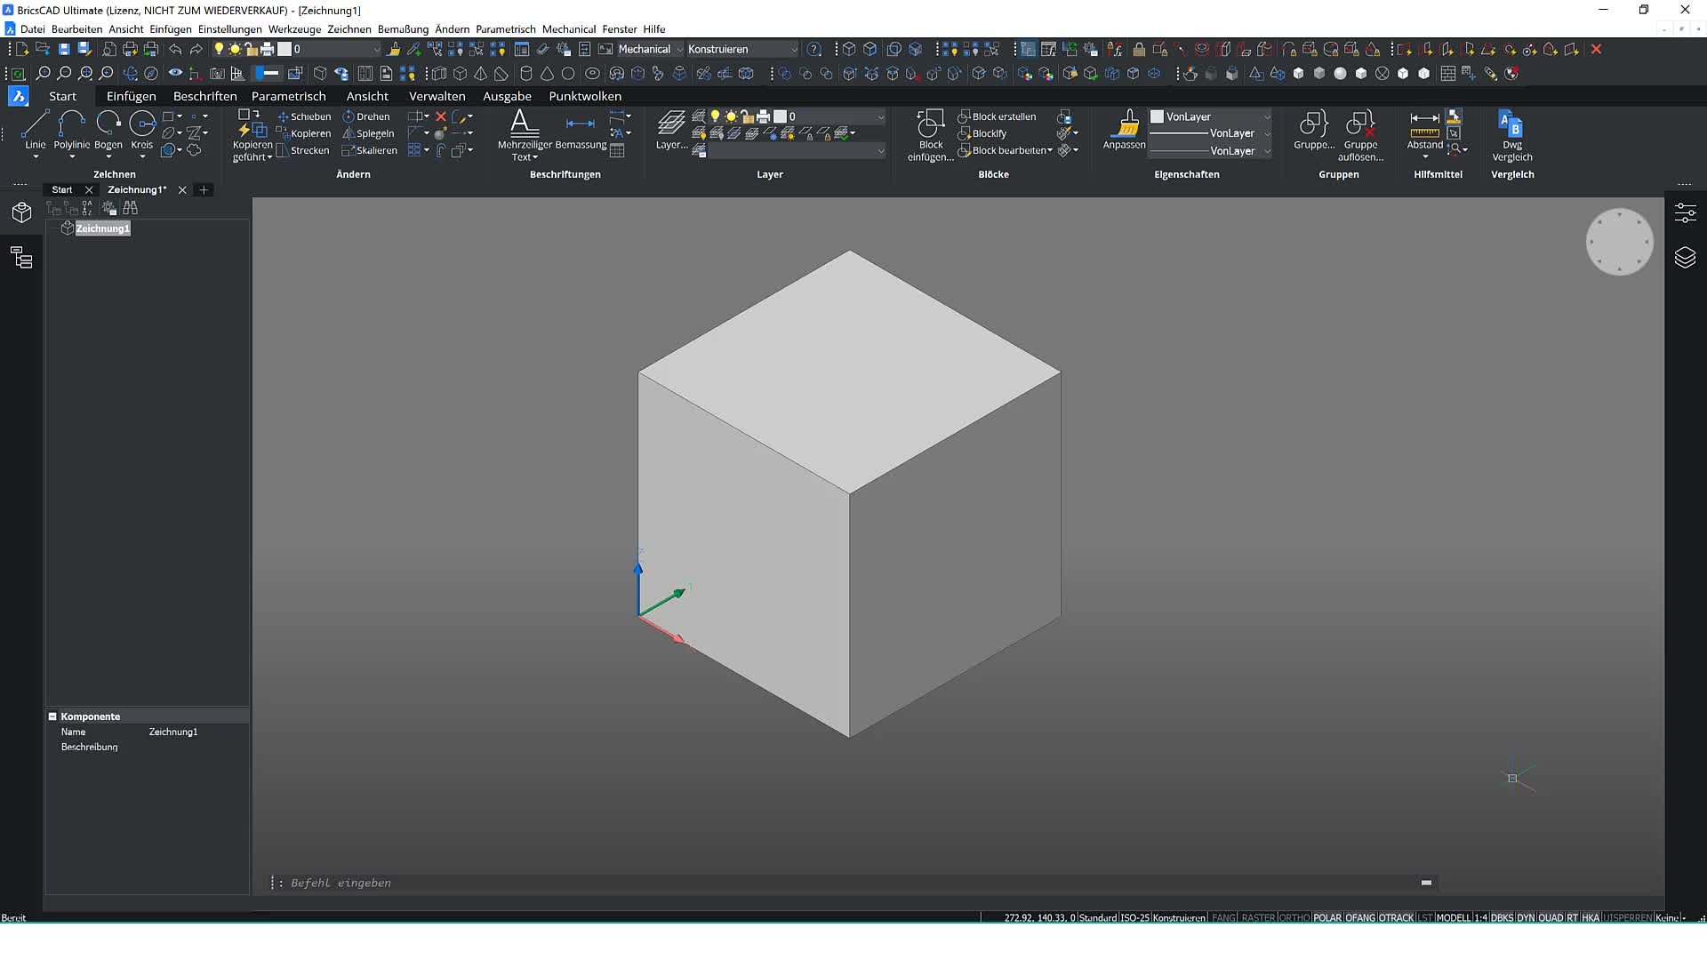Select the Kreis circle tool
This screenshot has width=1707, height=960.
142,130
